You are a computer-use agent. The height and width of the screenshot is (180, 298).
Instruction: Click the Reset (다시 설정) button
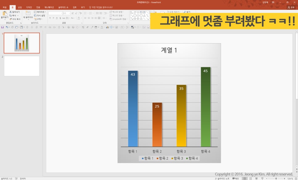tap(39, 15)
